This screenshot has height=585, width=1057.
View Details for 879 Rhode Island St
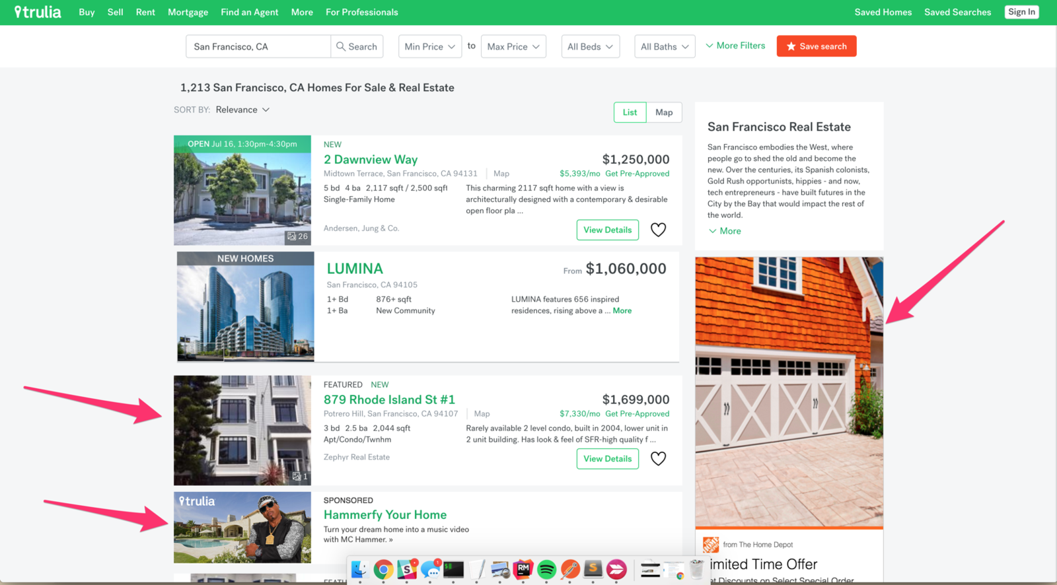[608, 459]
